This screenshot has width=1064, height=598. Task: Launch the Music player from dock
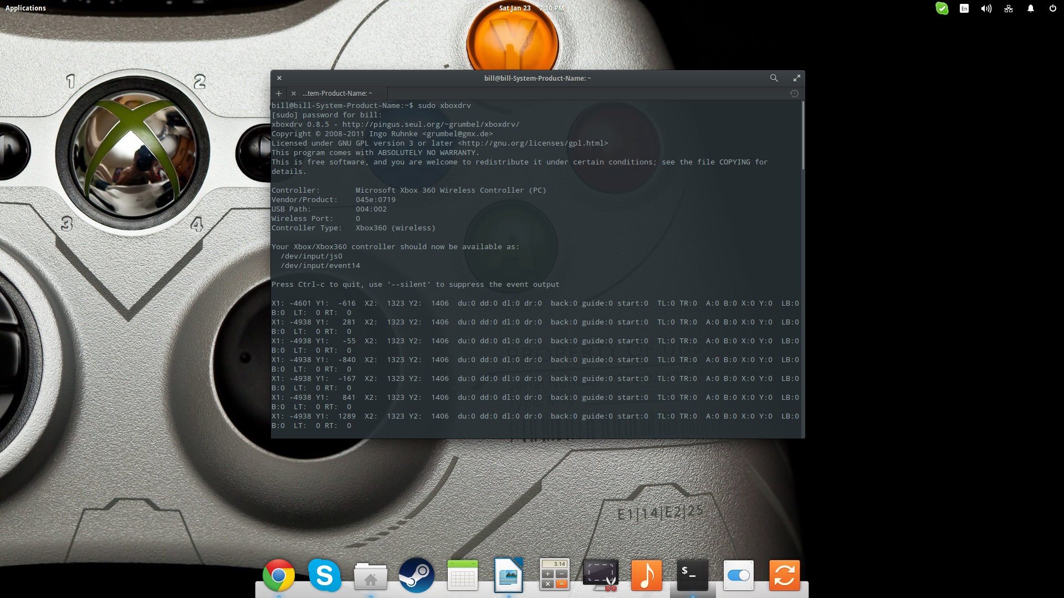pos(647,575)
